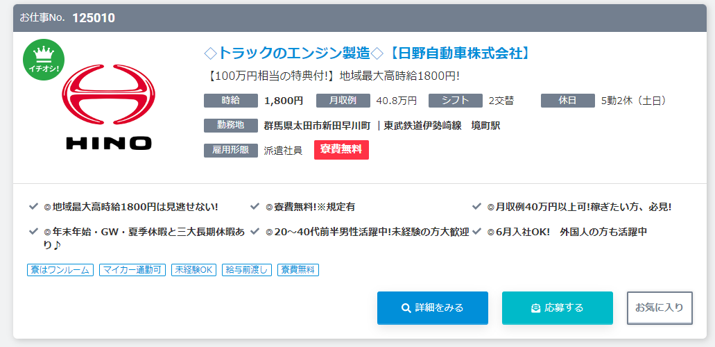Click the 勤務地 label
This screenshot has width=715, height=347.
(231, 125)
